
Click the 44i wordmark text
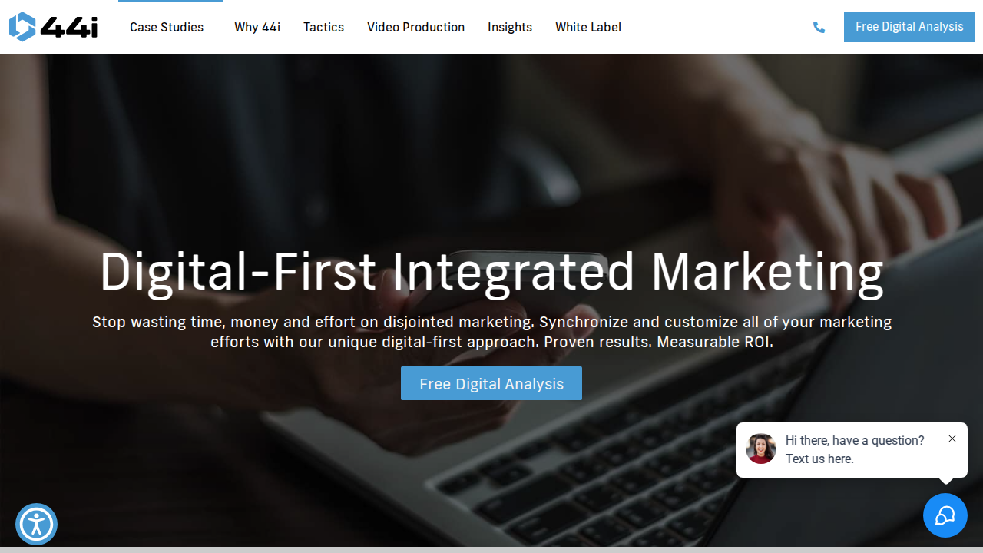69,27
